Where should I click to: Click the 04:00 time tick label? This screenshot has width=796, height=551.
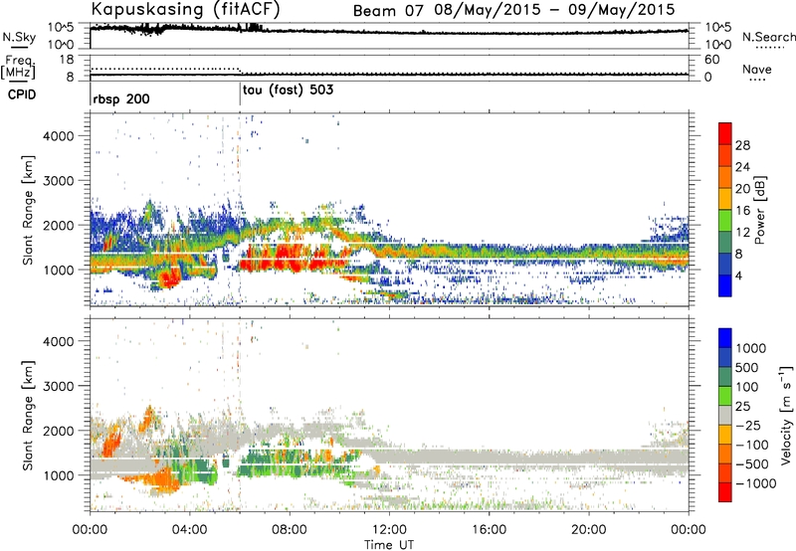point(190,530)
